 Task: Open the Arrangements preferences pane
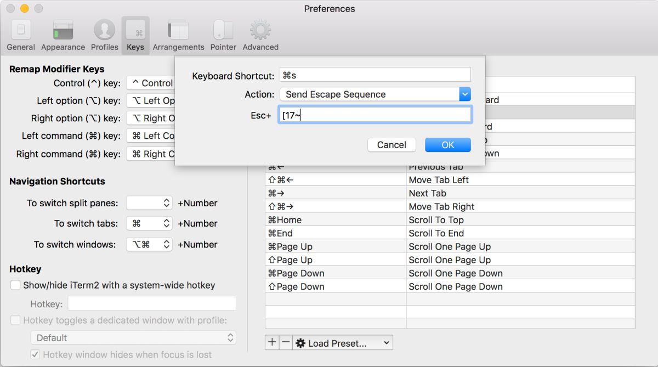click(178, 35)
